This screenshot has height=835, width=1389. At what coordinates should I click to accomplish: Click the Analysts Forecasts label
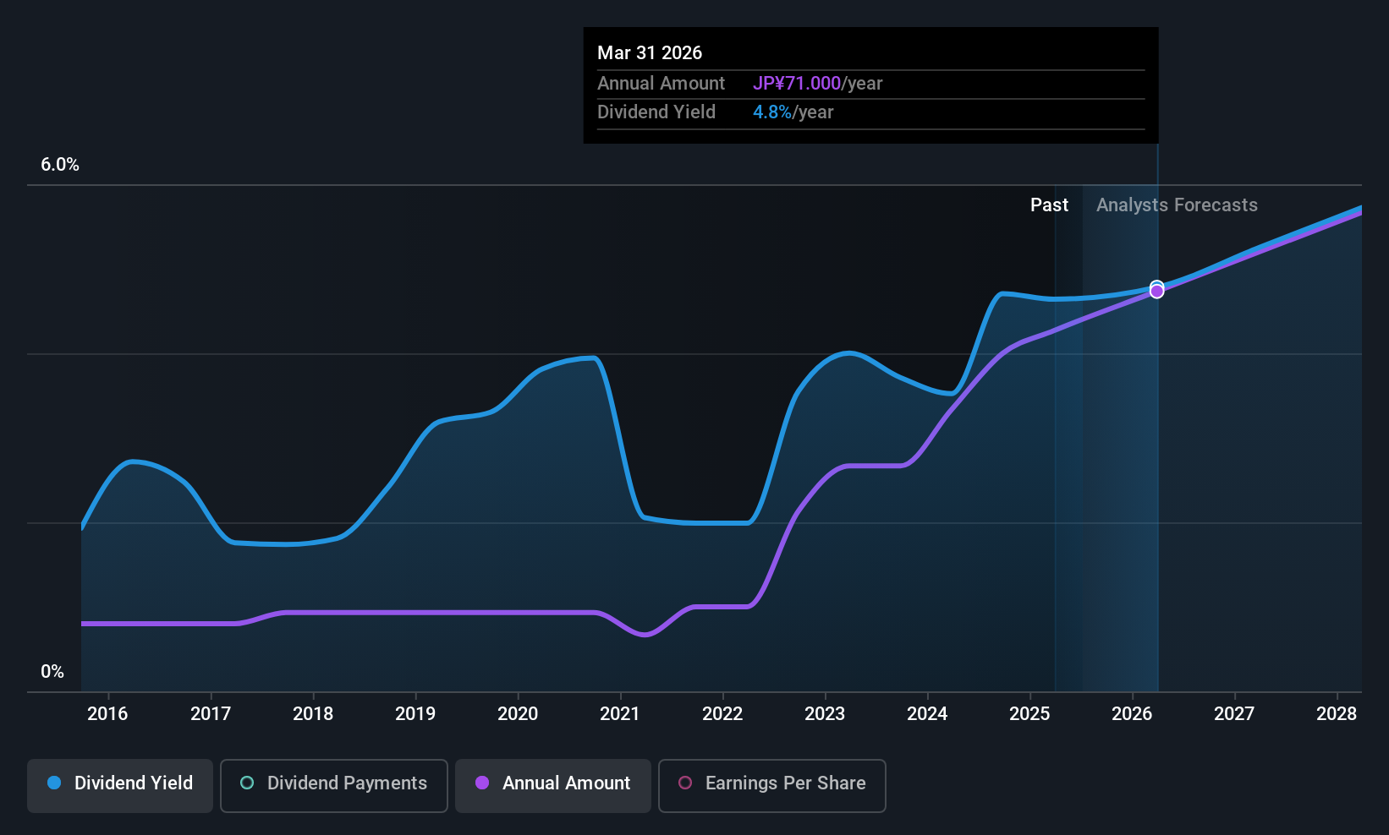(1177, 205)
